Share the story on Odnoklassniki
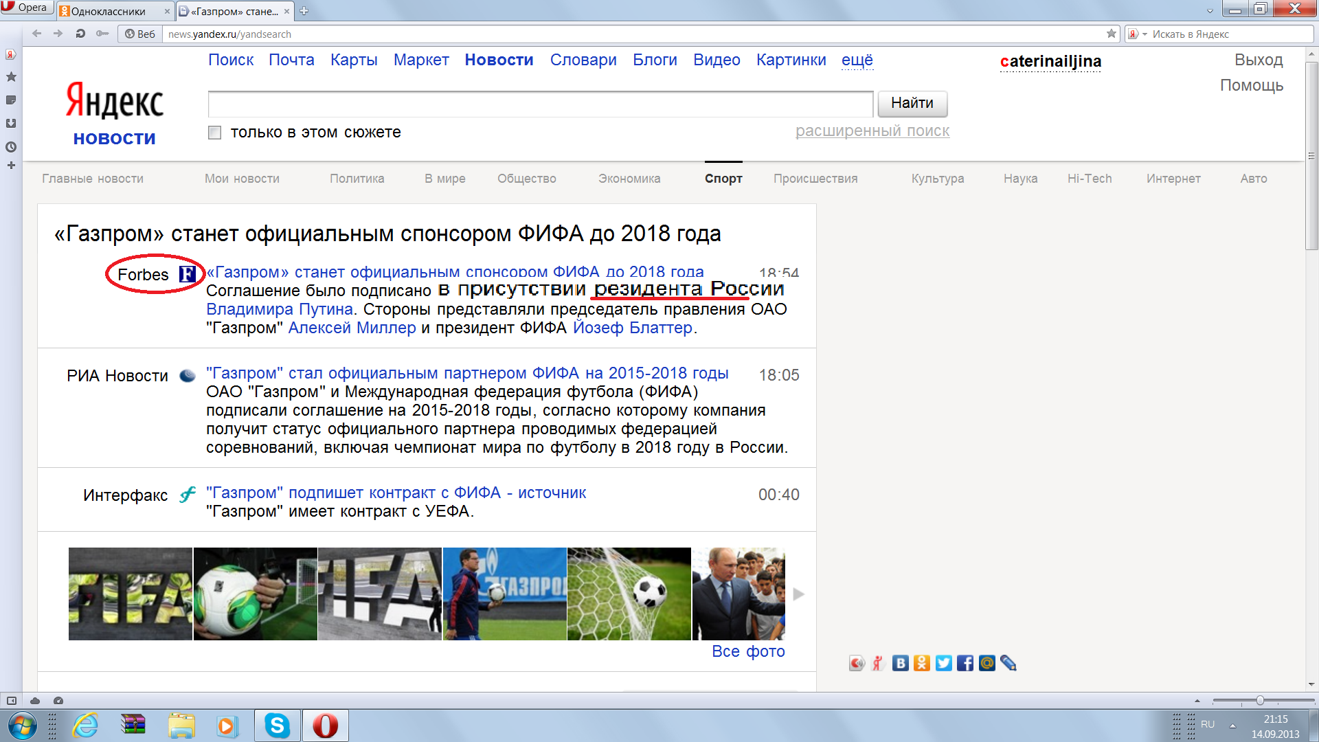 [922, 663]
